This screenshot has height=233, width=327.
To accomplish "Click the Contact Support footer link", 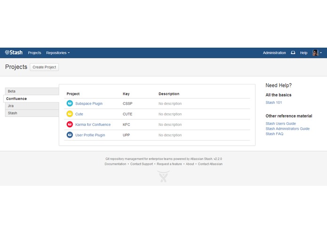I will (x=142, y=164).
